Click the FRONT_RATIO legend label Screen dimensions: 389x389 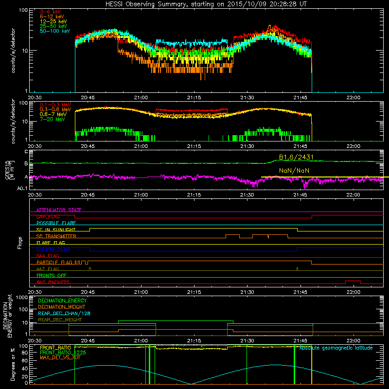click(x=55, y=348)
